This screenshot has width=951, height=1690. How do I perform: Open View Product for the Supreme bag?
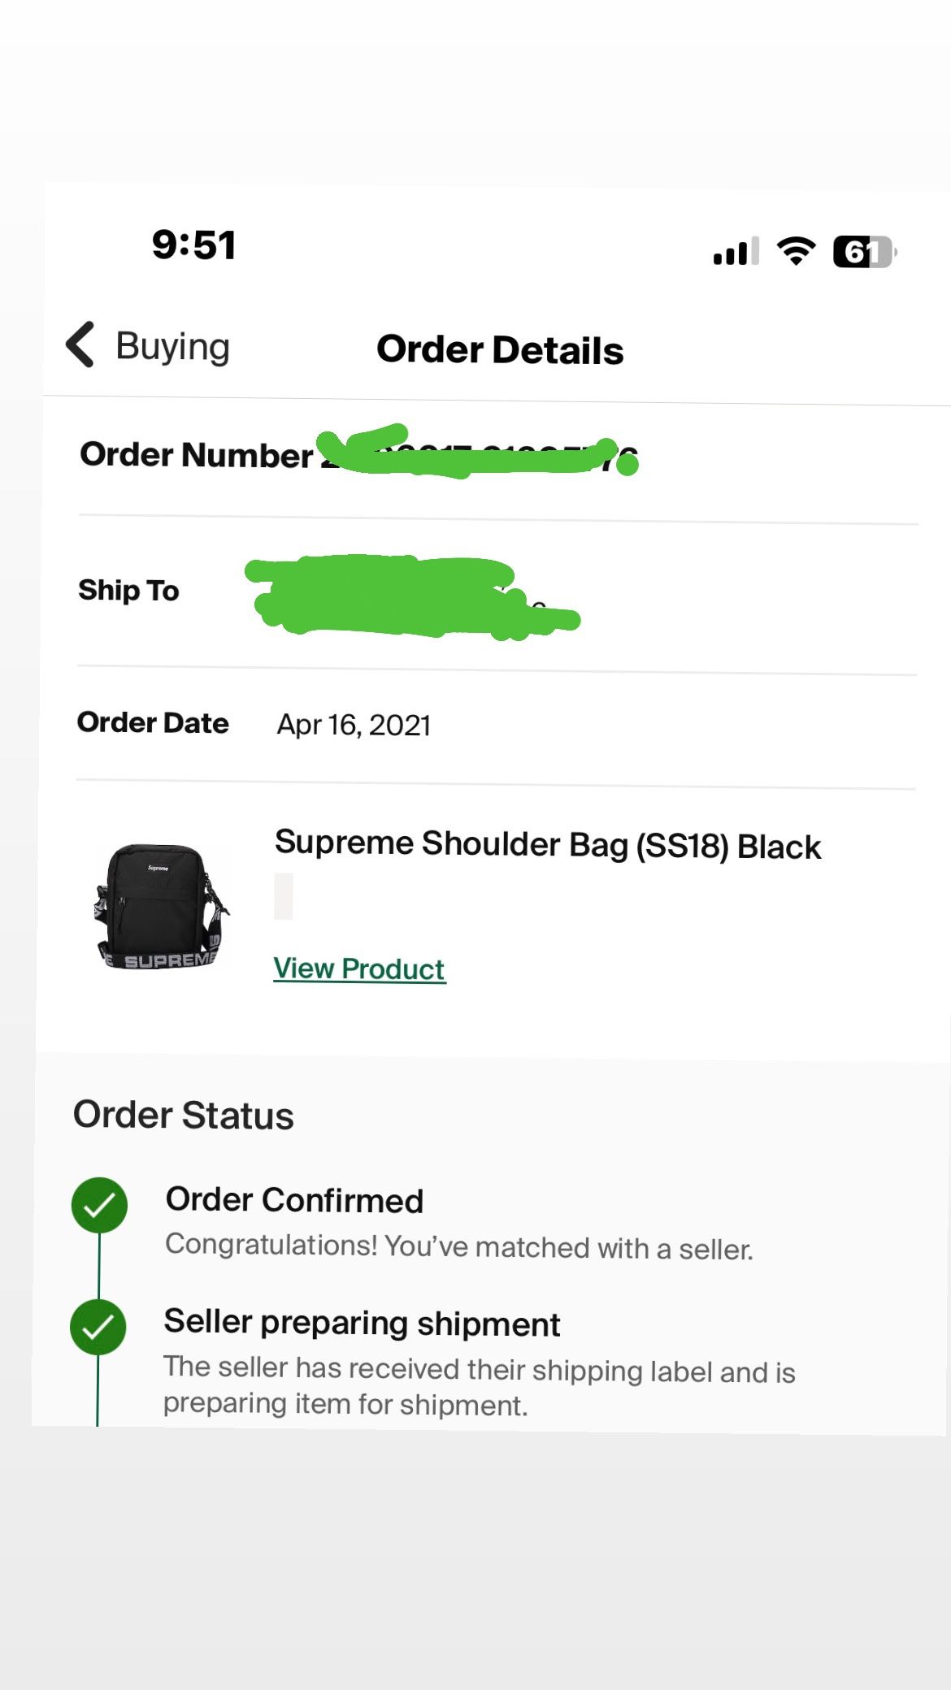(358, 968)
